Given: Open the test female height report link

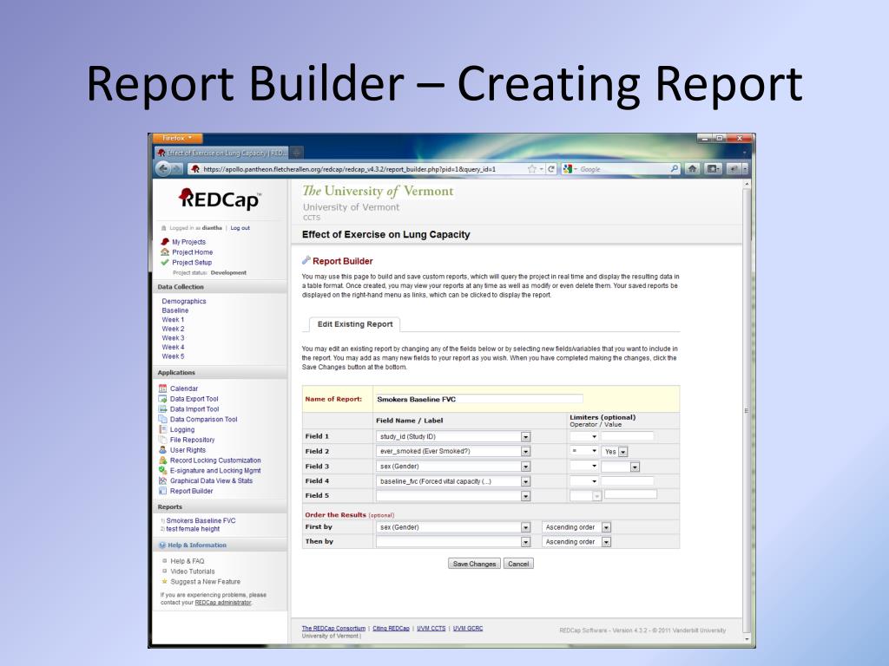Looking at the screenshot, I should coord(193,529).
